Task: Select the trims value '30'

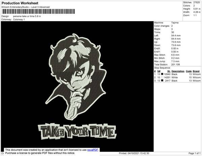Action: [x=172, y=32]
